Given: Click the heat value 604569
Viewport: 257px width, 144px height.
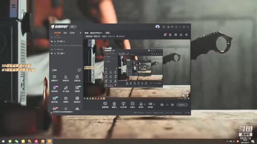Looking at the screenshot, I should pos(120,36).
